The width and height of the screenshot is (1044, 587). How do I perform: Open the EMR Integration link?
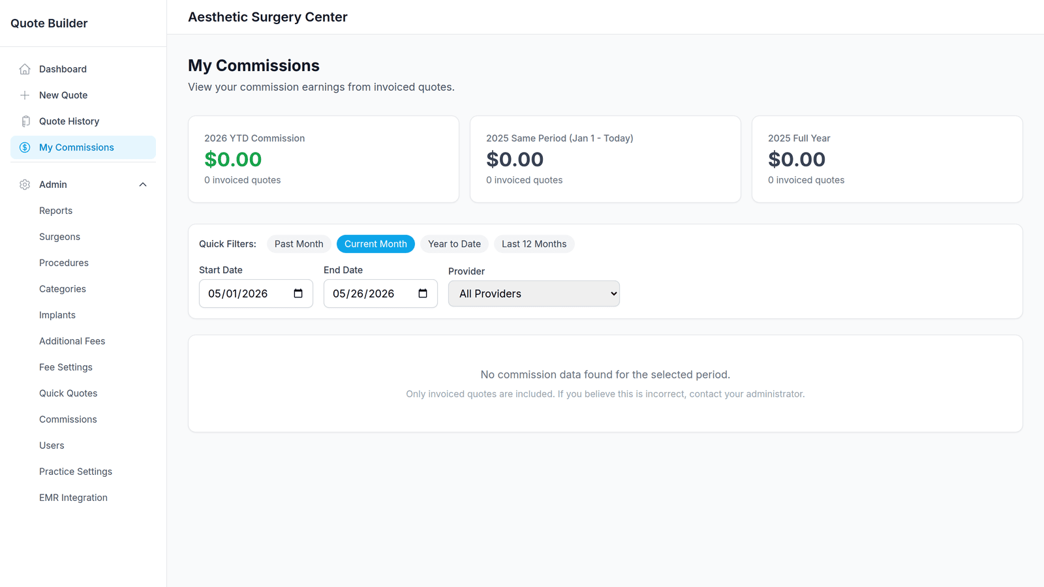click(x=73, y=498)
